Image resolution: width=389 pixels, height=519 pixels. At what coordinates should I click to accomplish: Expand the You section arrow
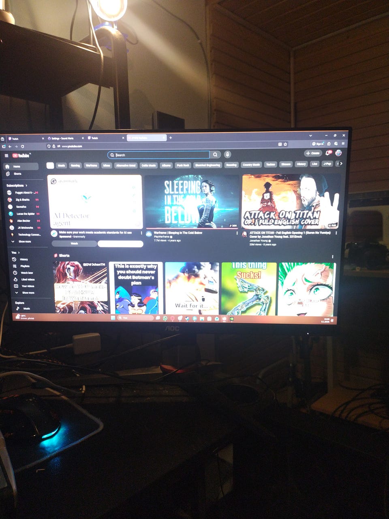point(19,253)
